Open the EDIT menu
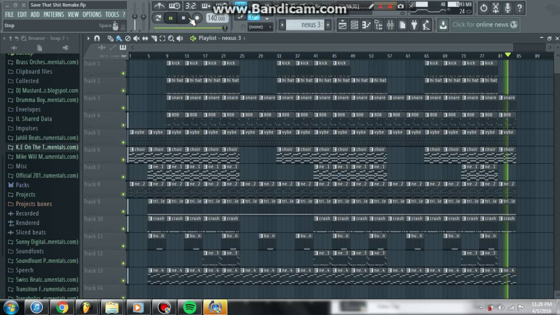Viewport: 560px width, 315px height. coord(22,14)
